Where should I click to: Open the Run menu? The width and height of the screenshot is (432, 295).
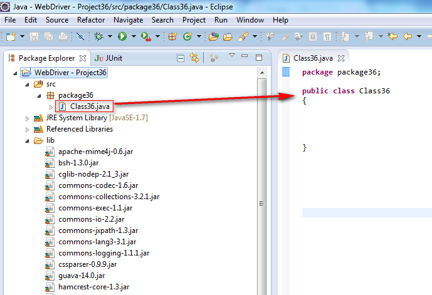coord(221,20)
